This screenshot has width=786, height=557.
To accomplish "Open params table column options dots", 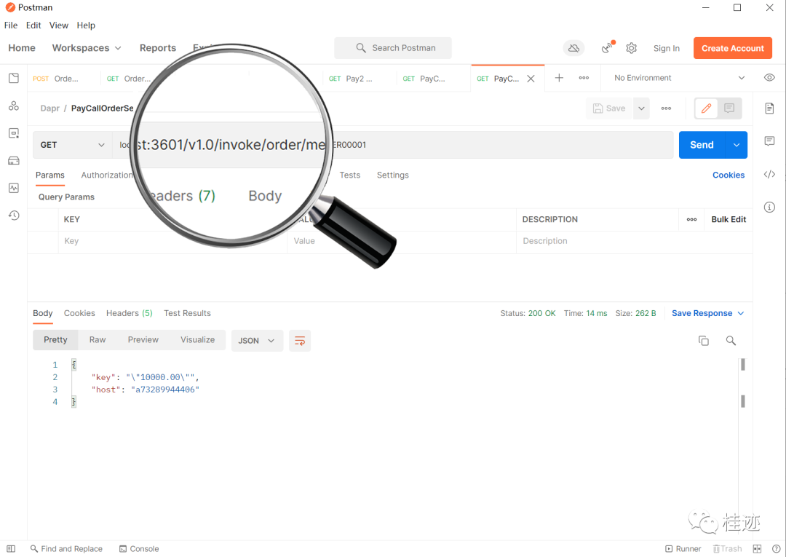I will [692, 220].
